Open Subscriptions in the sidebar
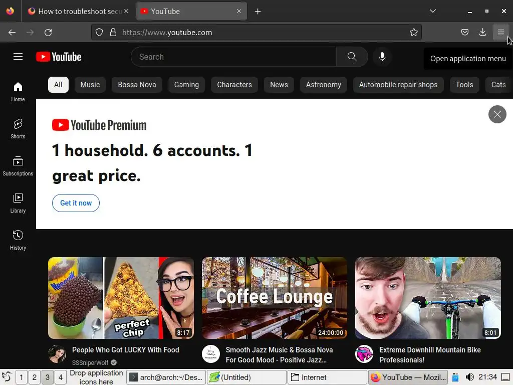Screen dimensions: 513x385 click(x=18, y=166)
